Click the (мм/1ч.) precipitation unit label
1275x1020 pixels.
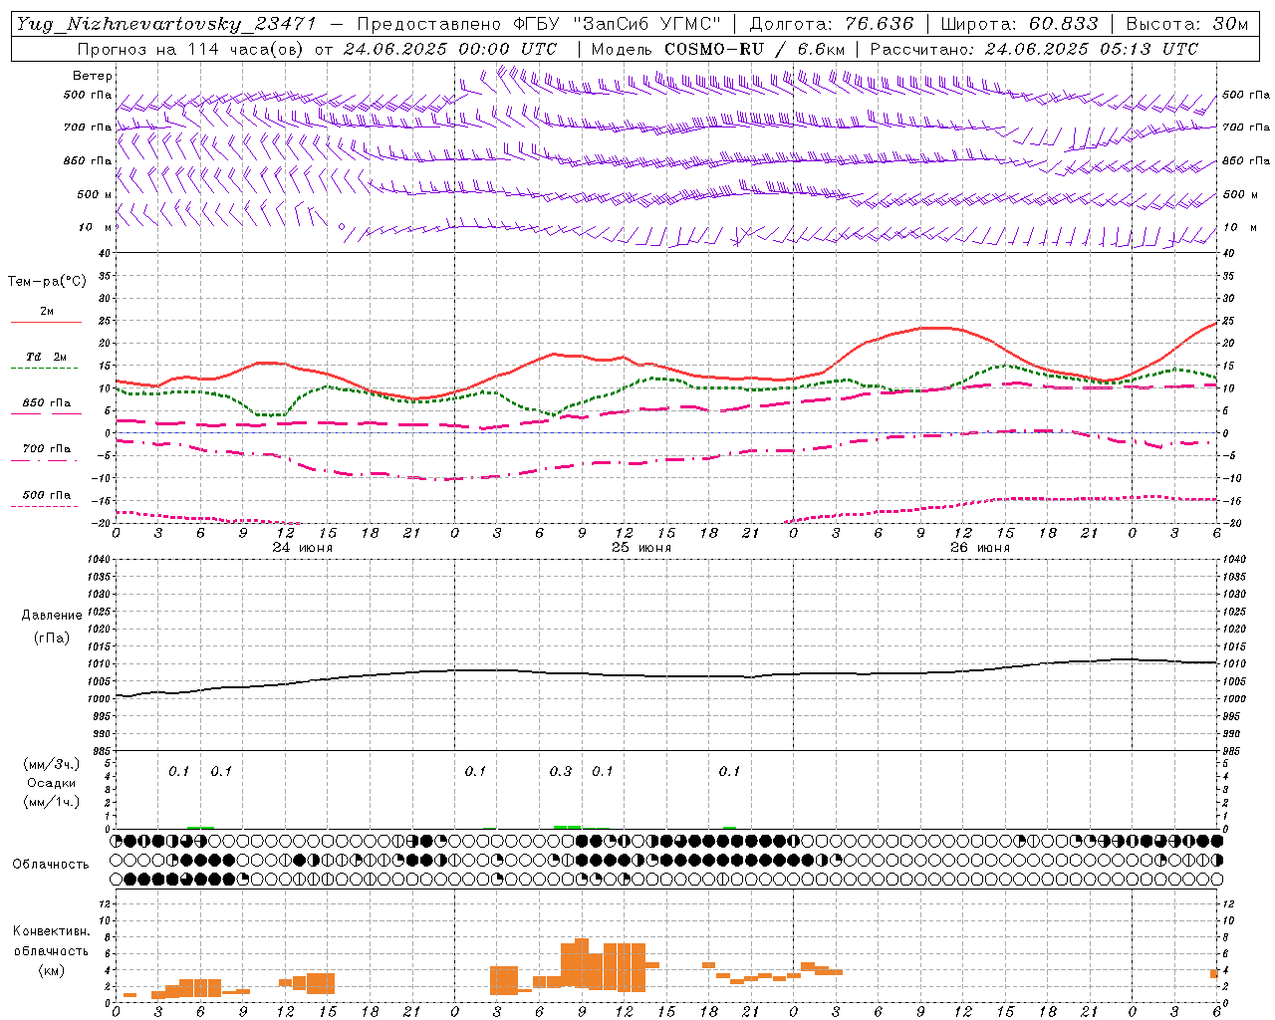(52, 802)
